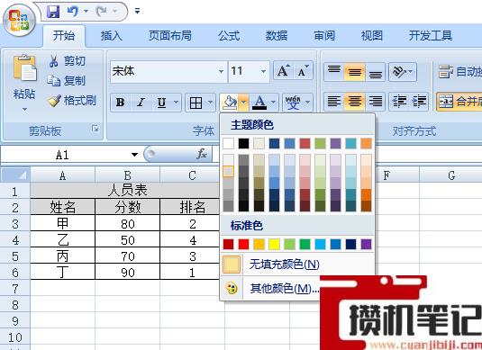The height and width of the screenshot is (350, 482).
Task: Copy selection using 复制
Action: 66,81
